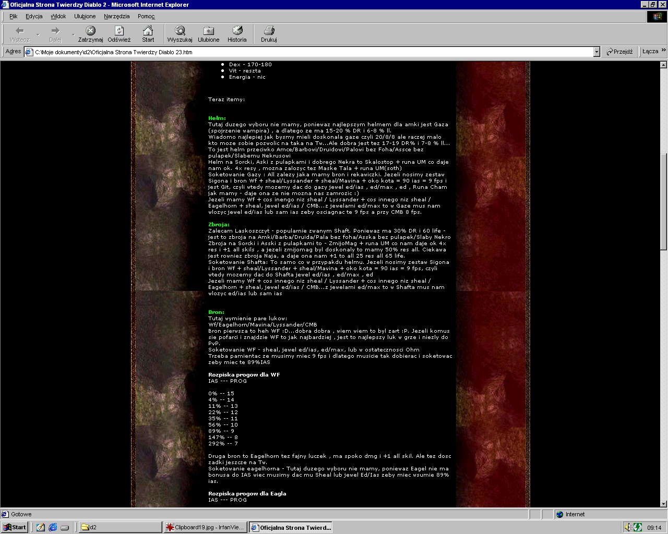The width and height of the screenshot is (668, 534).
Task: Expand the Łącza links toolbar chevron
Action: [663, 51]
